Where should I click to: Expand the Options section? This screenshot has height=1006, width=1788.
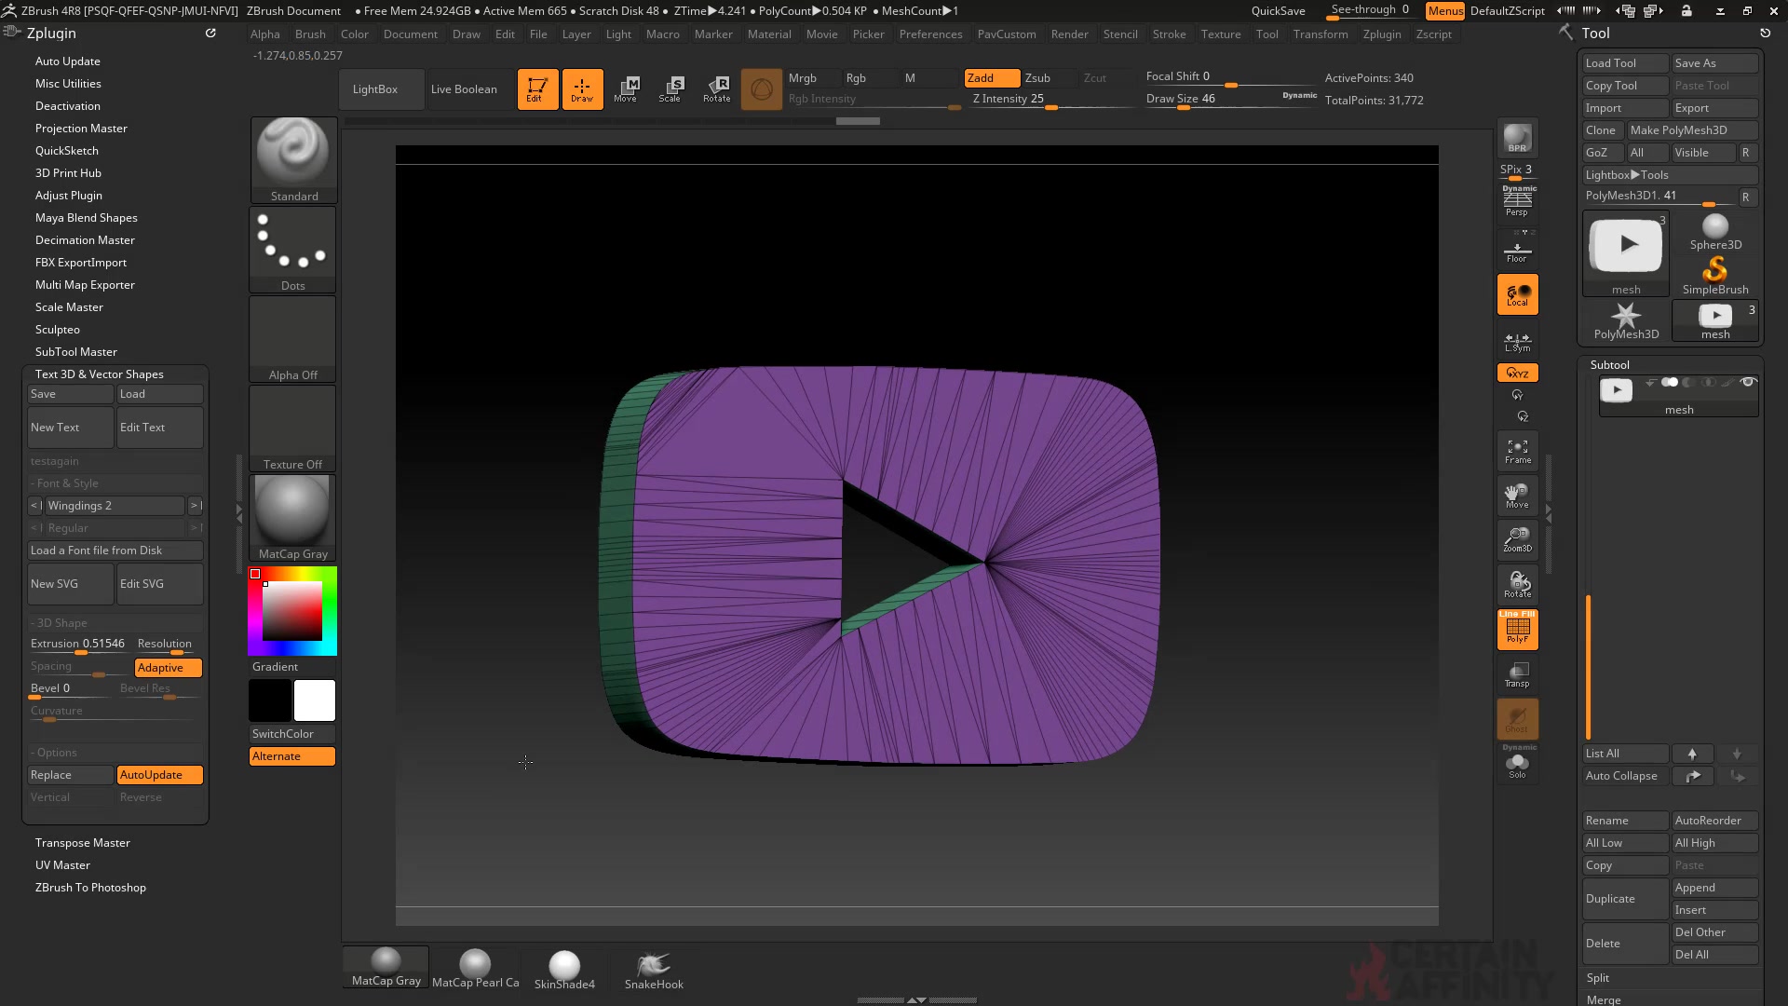(x=115, y=753)
